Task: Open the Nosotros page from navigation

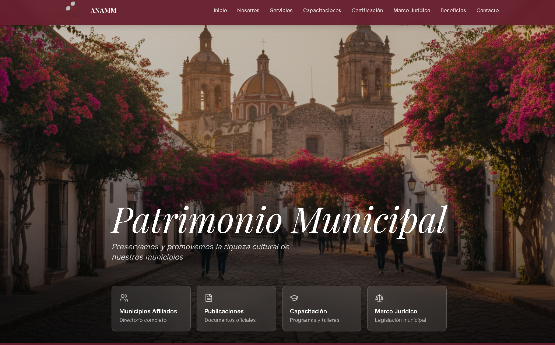Action: [x=248, y=10]
